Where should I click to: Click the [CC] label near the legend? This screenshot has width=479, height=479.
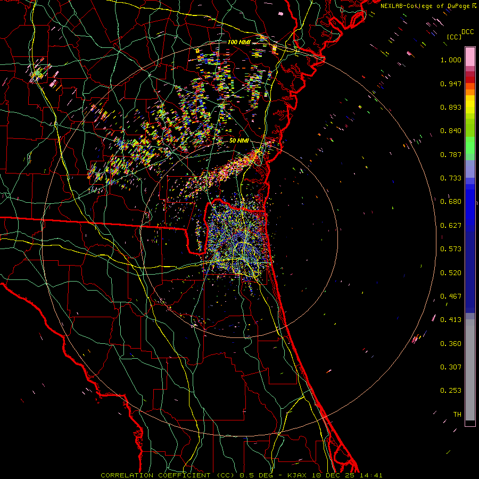454,37
